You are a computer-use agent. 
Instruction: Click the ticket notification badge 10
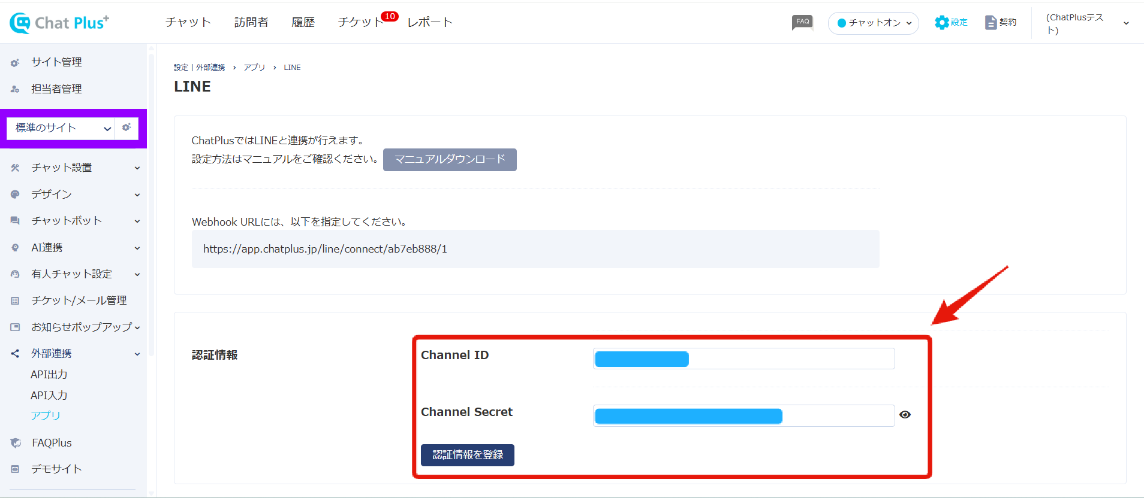(390, 16)
